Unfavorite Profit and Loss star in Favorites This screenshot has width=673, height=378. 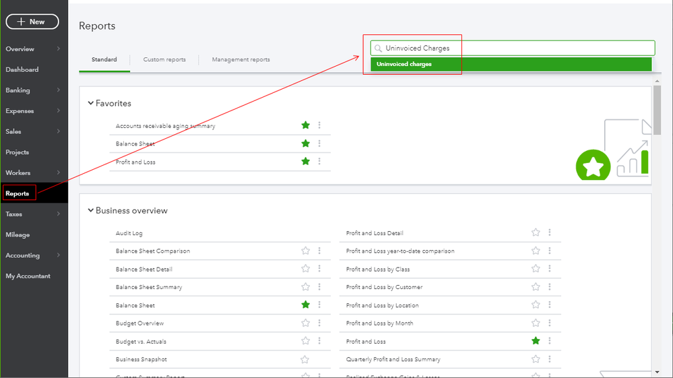(x=306, y=161)
